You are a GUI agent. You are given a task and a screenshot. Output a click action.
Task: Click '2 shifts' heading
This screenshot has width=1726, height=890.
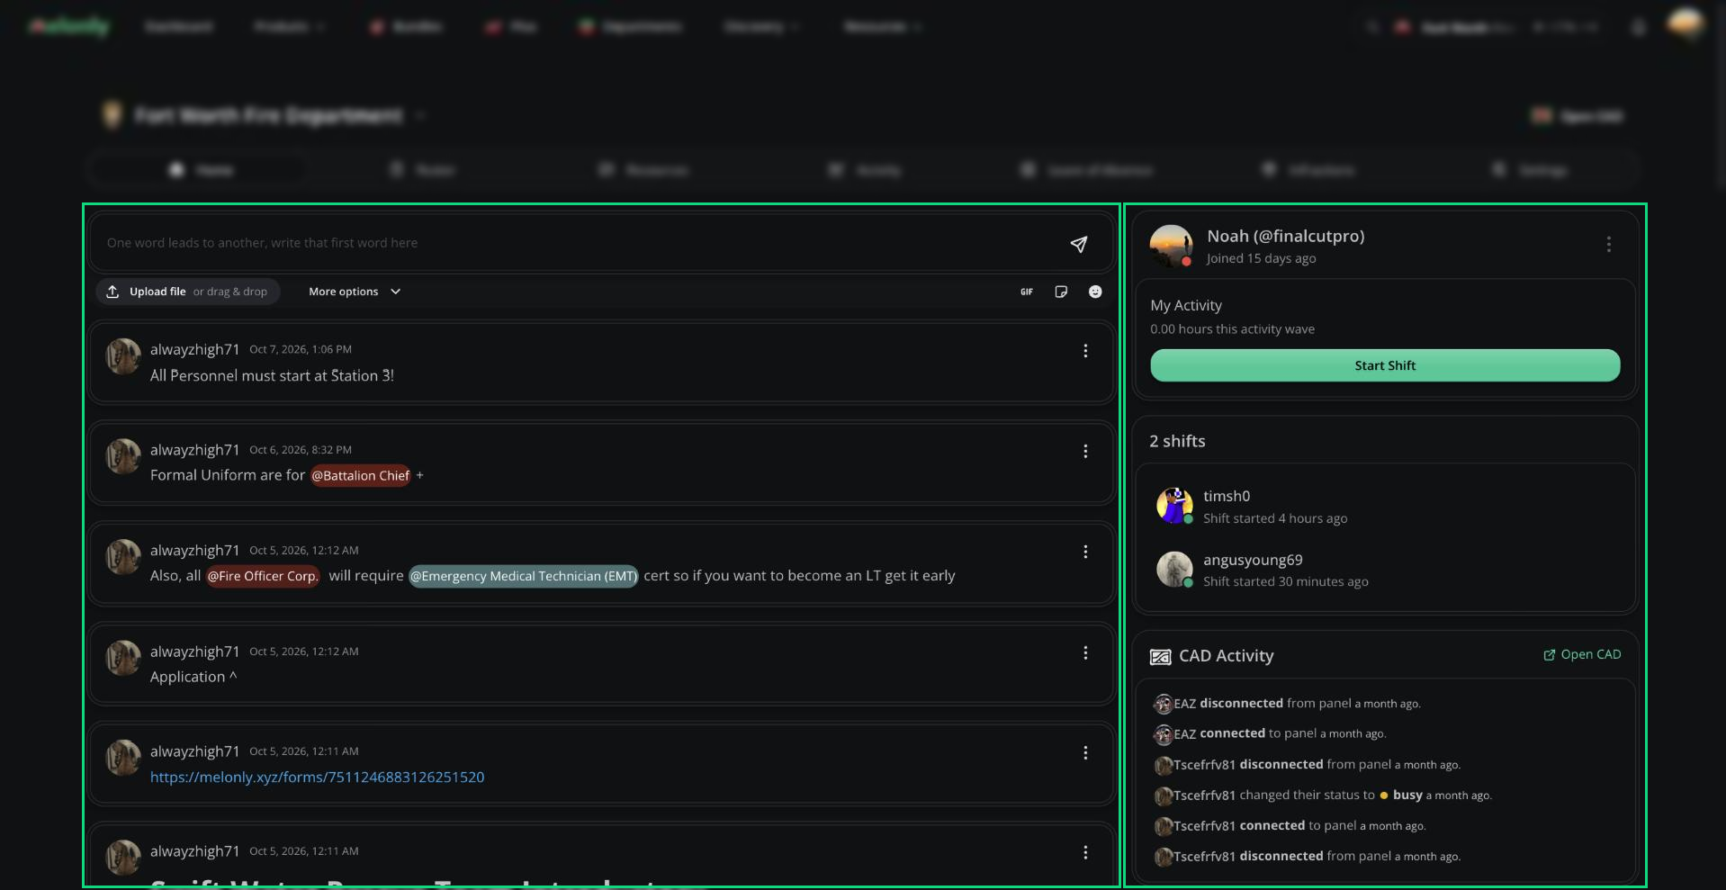(1177, 441)
